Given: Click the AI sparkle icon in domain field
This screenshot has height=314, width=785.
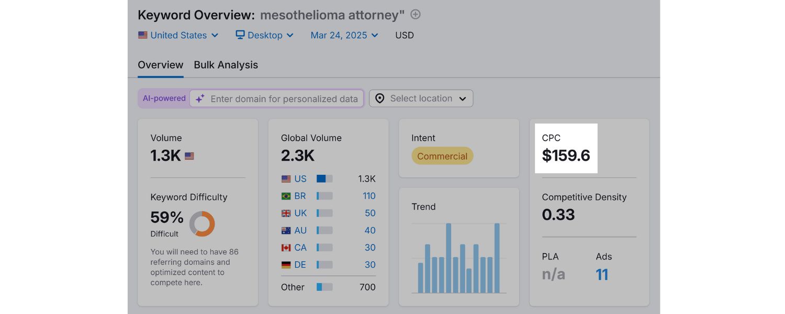Looking at the screenshot, I should click(x=200, y=99).
